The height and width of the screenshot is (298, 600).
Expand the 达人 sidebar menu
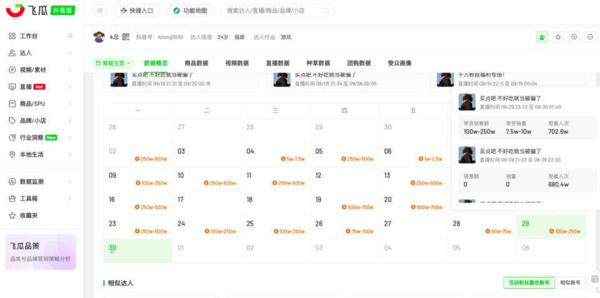[x=41, y=53]
